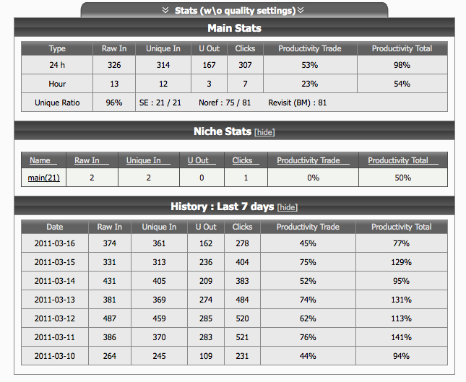Sort Niche Stats by Productivity Trade
The height and width of the screenshot is (382, 466).
(x=308, y=160)
